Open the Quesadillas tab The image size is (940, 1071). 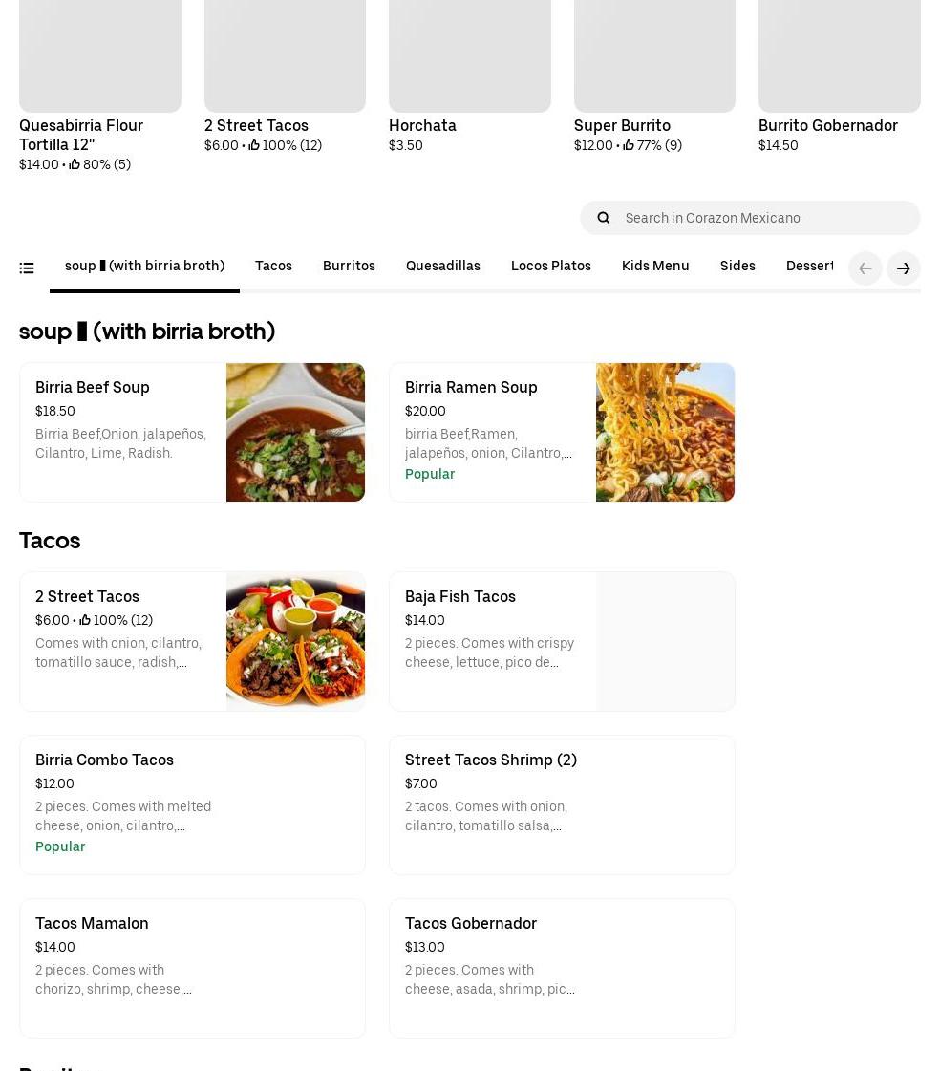point(442,266)
